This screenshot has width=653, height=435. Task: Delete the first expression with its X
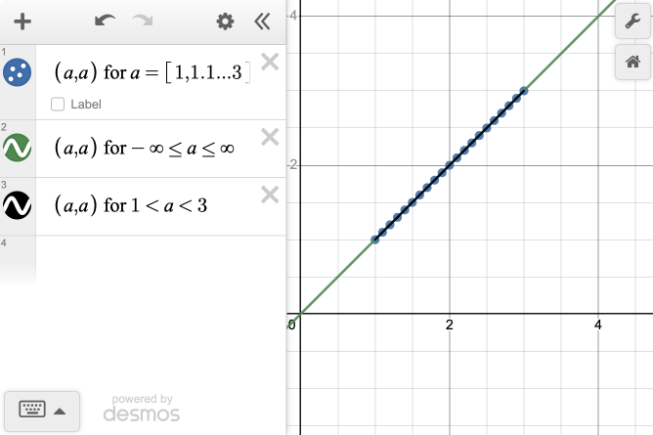click(x=271, y=62)
